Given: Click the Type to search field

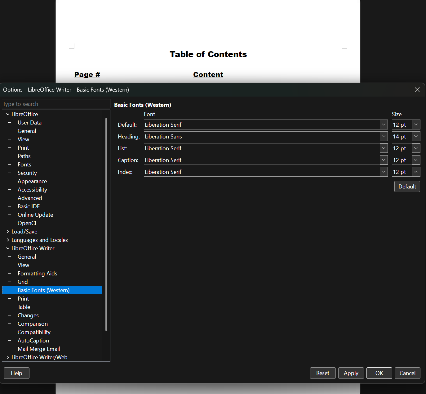Looking at the screenshot, I should click(56, 104).
